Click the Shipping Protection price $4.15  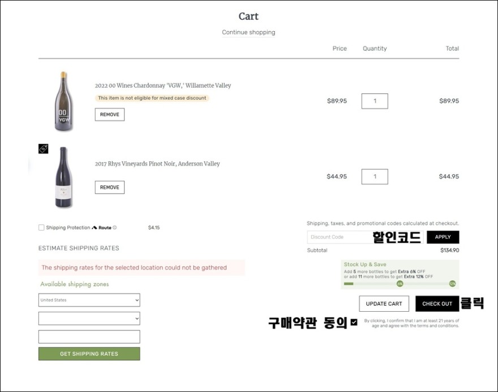click(x=154, y=228)
